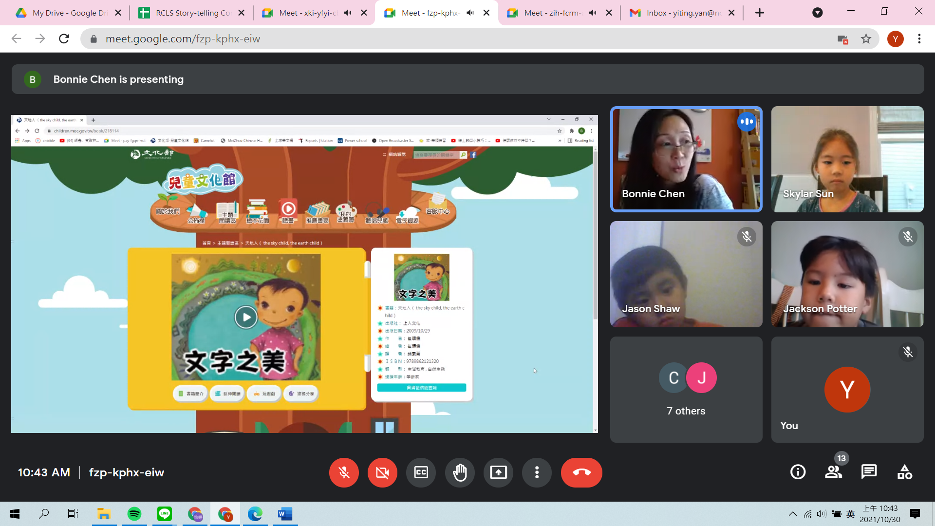Bookmark this page with star icon
The height and width of the screenshot is (526, 935).
[866, 38]
